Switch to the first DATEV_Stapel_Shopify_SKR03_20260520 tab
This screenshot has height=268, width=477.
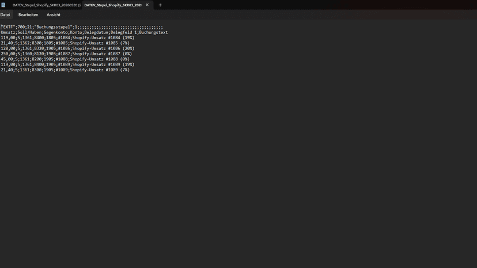click(x=46, y=5)
